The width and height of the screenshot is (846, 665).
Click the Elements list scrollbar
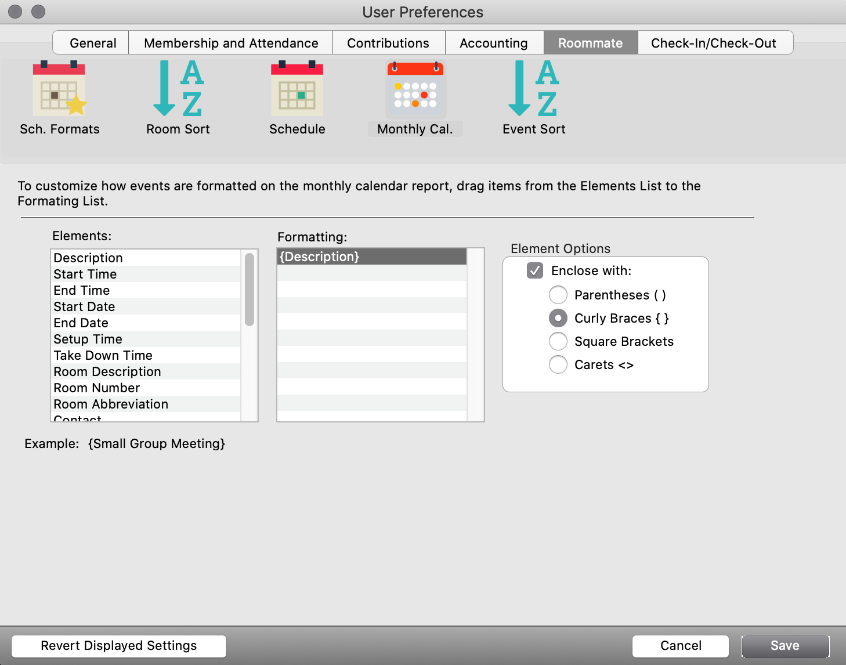(x=250, y=290)
